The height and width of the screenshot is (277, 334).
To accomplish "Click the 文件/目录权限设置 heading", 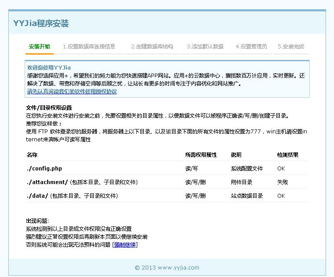I will click(x=49, y=108).
